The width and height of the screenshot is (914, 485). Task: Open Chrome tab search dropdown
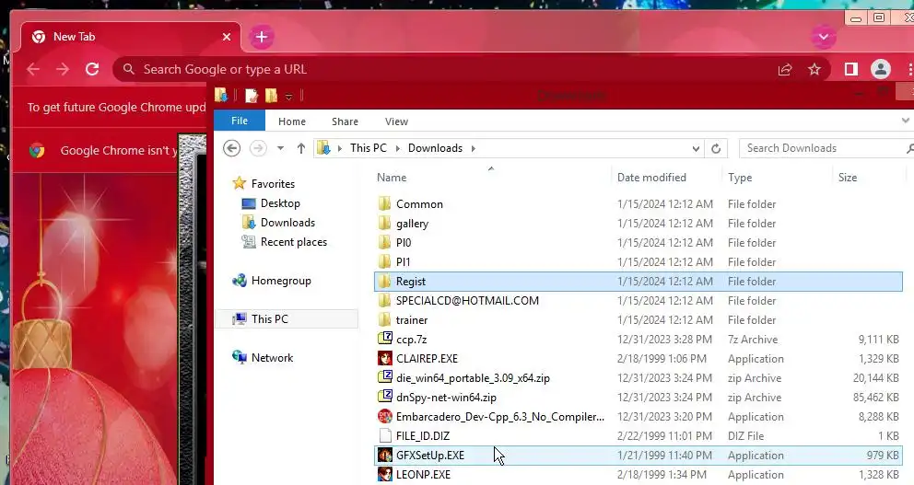click(824, 37)
